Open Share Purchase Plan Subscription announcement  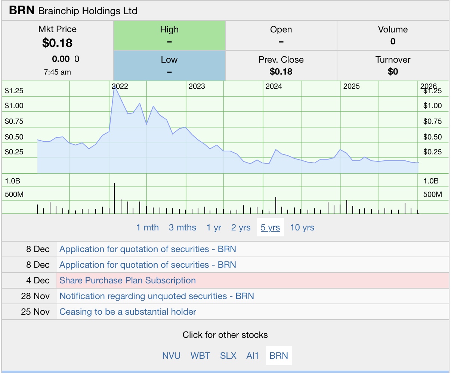point(127,280)
